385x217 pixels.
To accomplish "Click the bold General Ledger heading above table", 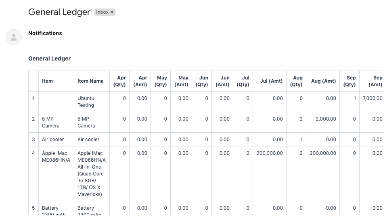I will [49, 58].
